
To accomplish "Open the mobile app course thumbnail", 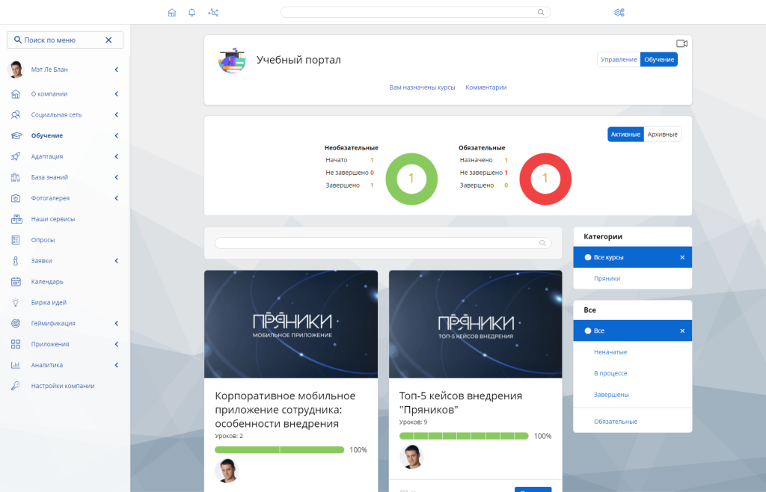I will (290, 324).
